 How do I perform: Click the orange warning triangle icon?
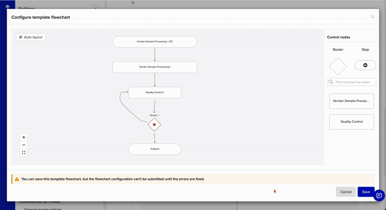click(x=17, y=179)
